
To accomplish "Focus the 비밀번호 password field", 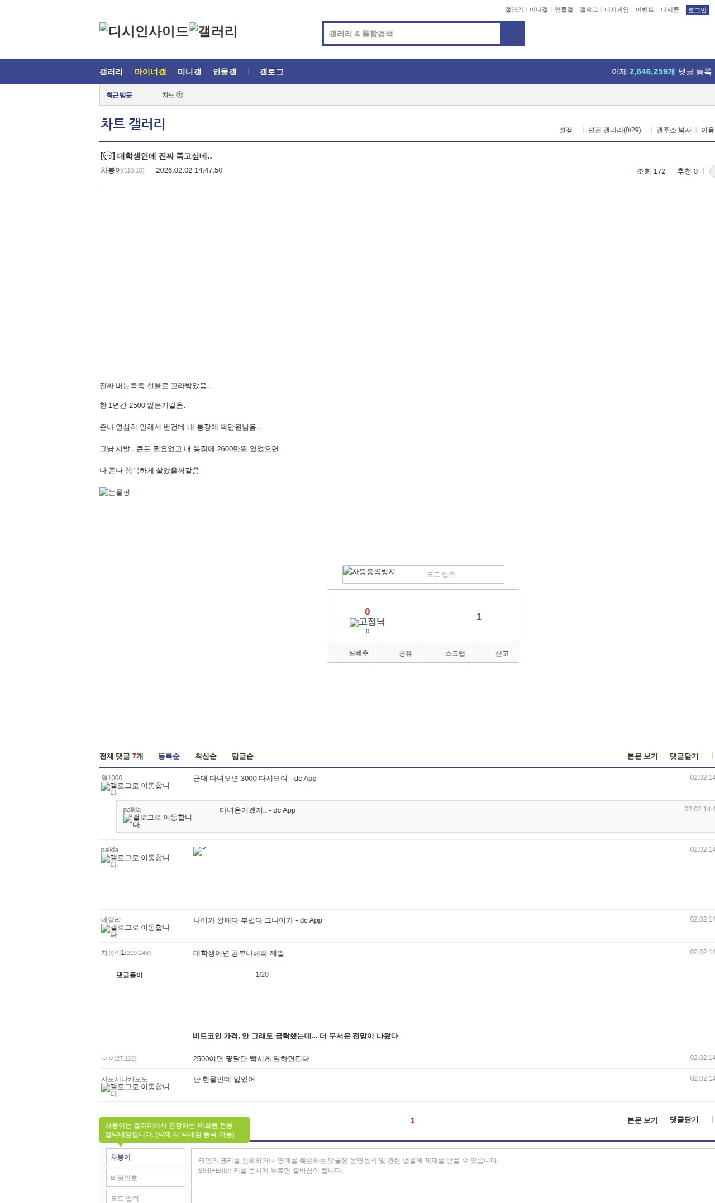I will pos(146,1178).
